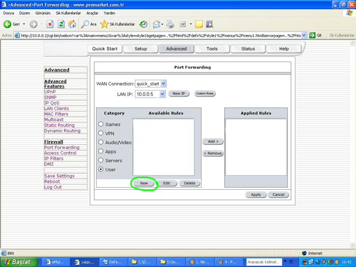Click inside the Applied Rules list box
Viewport: 356px width, 267px height.
[x=256, y=147]
